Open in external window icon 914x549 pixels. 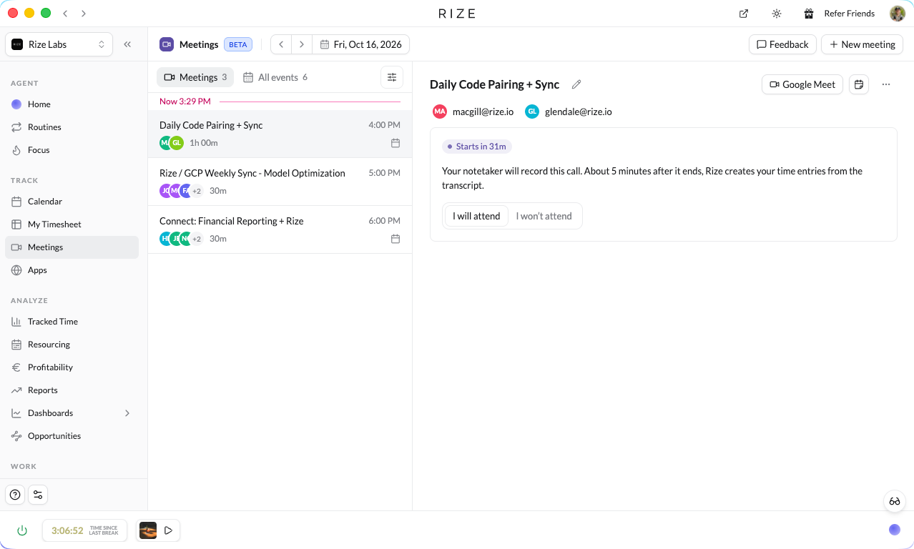click(x=744, y=14)
